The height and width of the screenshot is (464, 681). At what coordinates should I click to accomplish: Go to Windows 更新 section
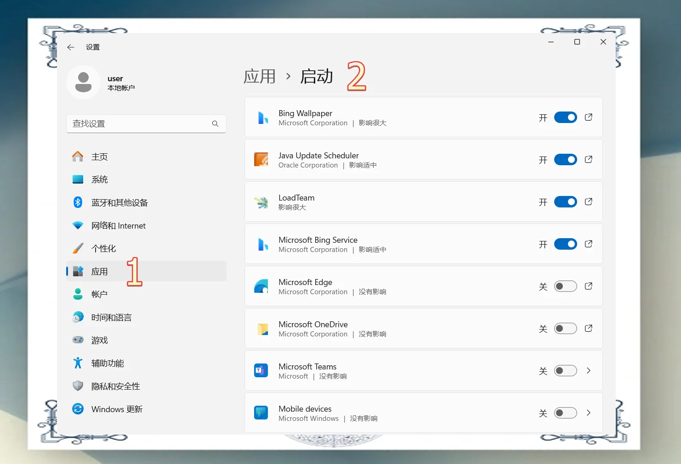117,409
